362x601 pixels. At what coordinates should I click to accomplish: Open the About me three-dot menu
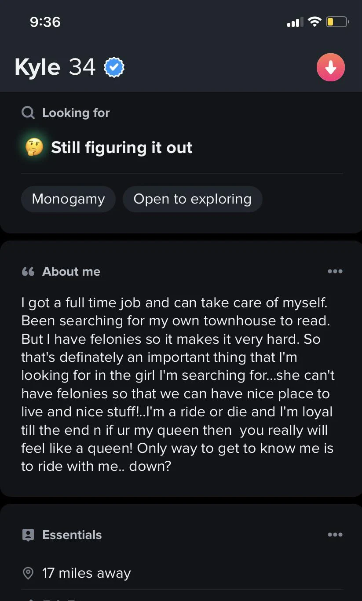click(335, 272)
